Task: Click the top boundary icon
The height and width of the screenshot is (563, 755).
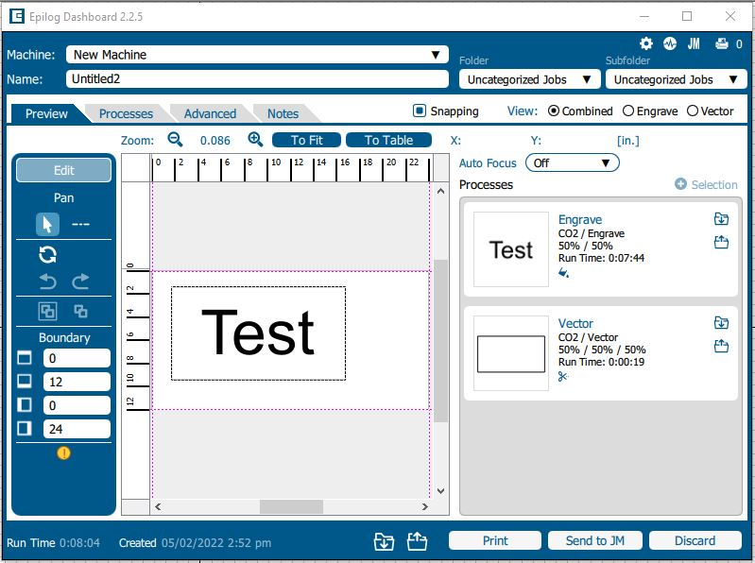Action: [25, 358]
